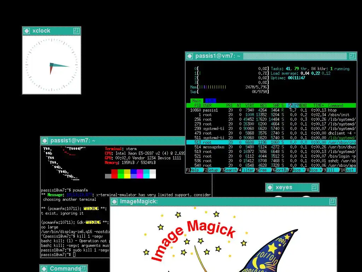The image size is (362, 272).
Task: Click the Uptime value in htop
Action: [297, 78]
